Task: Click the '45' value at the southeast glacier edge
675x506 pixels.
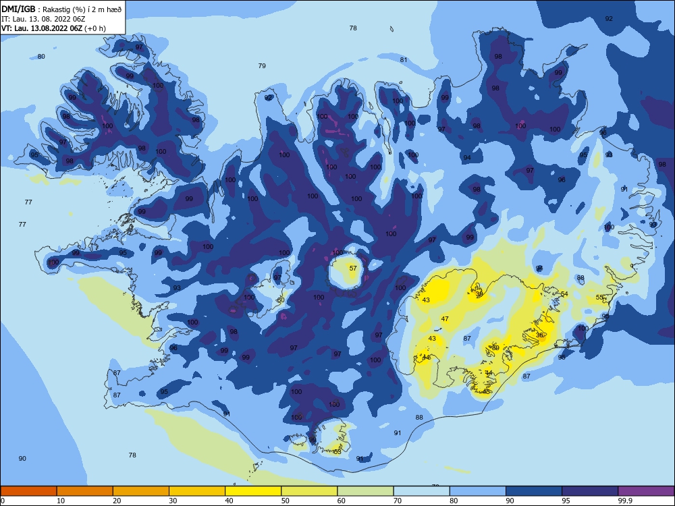Action: click(x=486, y=391)
